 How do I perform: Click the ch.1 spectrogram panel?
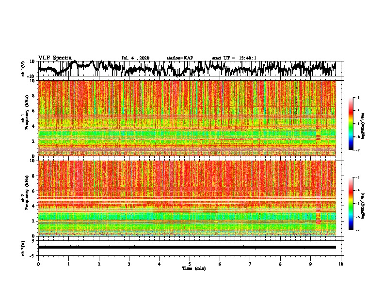(x=187, y=118)
